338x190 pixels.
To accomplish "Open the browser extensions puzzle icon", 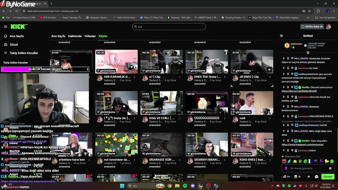I will pyautogui.click(x=318, y=11).
